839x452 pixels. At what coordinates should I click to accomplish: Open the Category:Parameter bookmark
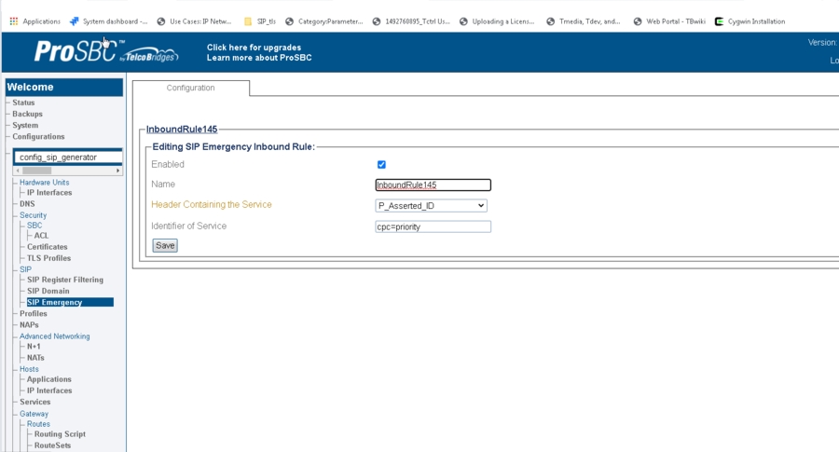323,21
